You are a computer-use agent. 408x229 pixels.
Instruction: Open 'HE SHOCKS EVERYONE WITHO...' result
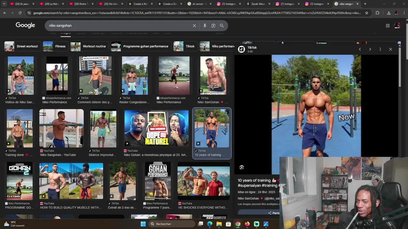[x=204, y=181]
